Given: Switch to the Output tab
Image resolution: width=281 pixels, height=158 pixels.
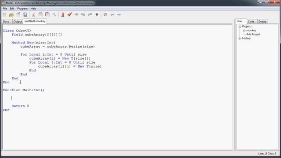Looking at the screenshot, I should 18,22.
